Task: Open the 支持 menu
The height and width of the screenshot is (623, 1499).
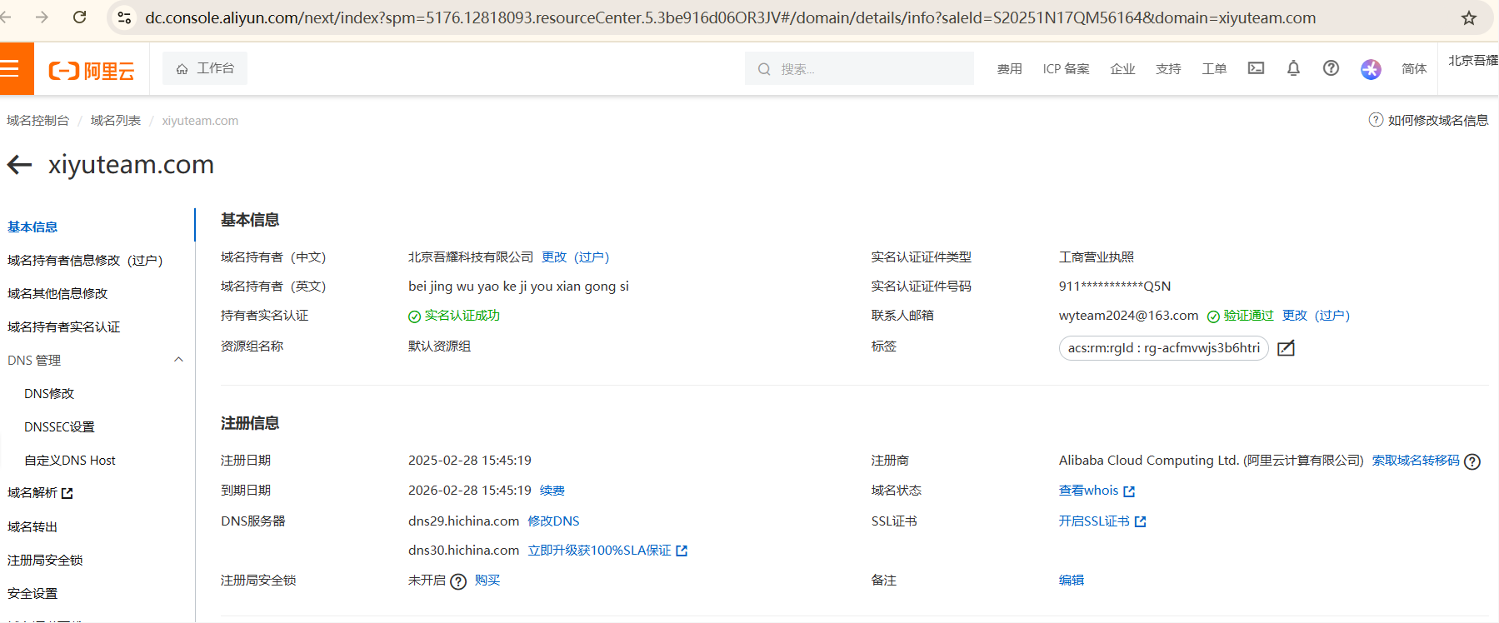Action: pyautogui.click(x=1168, y=69)
